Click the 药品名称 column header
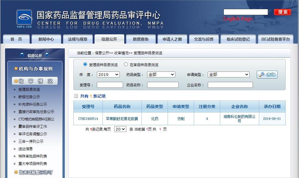Viewport: 299px width, 178px height. tap(122, 107)
